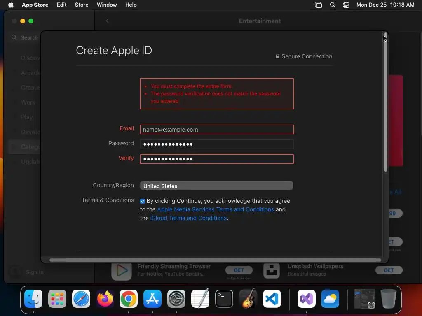This screenshot has height=316, width=422.
Task: Click the horizontal scrollbar of the dialog
Action: 215,260
